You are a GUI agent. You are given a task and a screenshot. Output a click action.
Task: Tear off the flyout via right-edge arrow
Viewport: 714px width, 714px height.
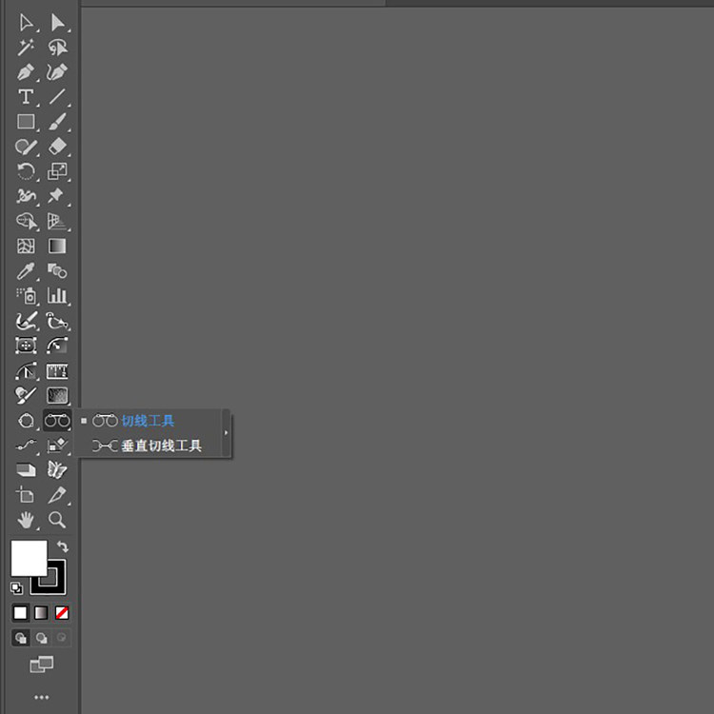pos(226,432)
